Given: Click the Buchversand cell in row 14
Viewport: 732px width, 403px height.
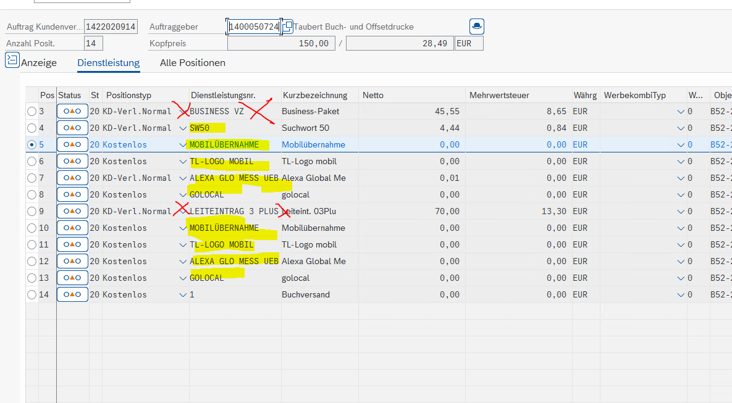Looking at the screenshot, I should [320, 294].
